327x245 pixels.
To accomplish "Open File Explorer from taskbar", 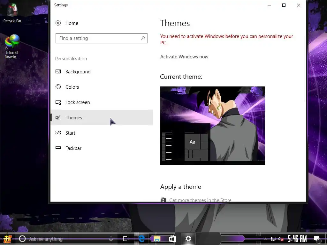I will tap(157, 239).
